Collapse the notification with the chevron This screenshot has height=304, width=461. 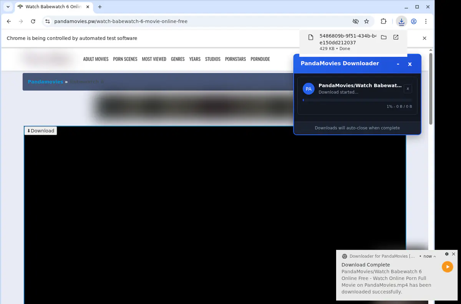click(x=434, y=256)
